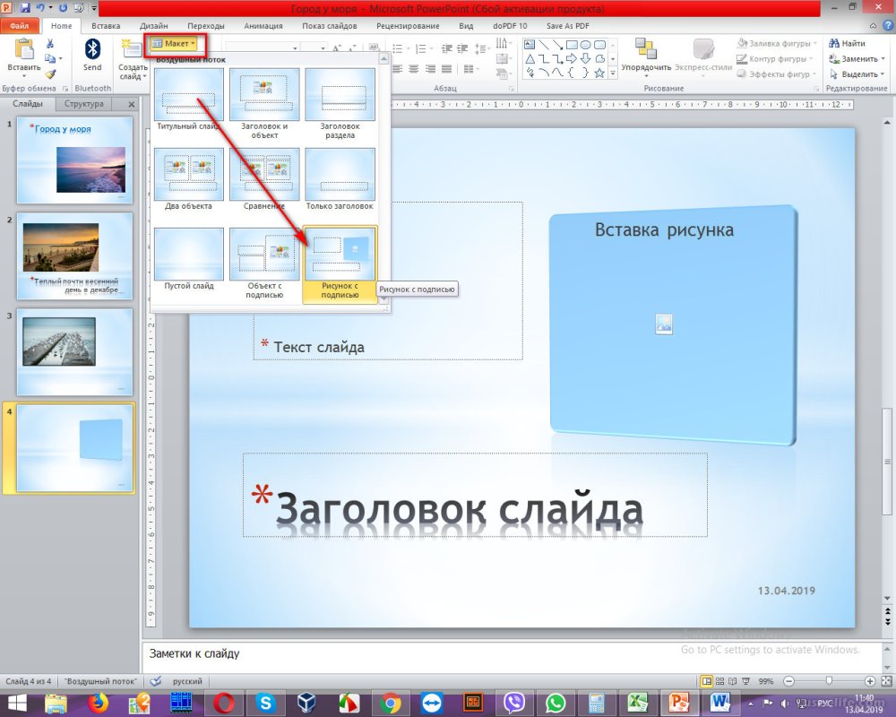The image size is (896, 717).
Task: Select the star shape in the shapes gallery
Action: tap(599, 73)
